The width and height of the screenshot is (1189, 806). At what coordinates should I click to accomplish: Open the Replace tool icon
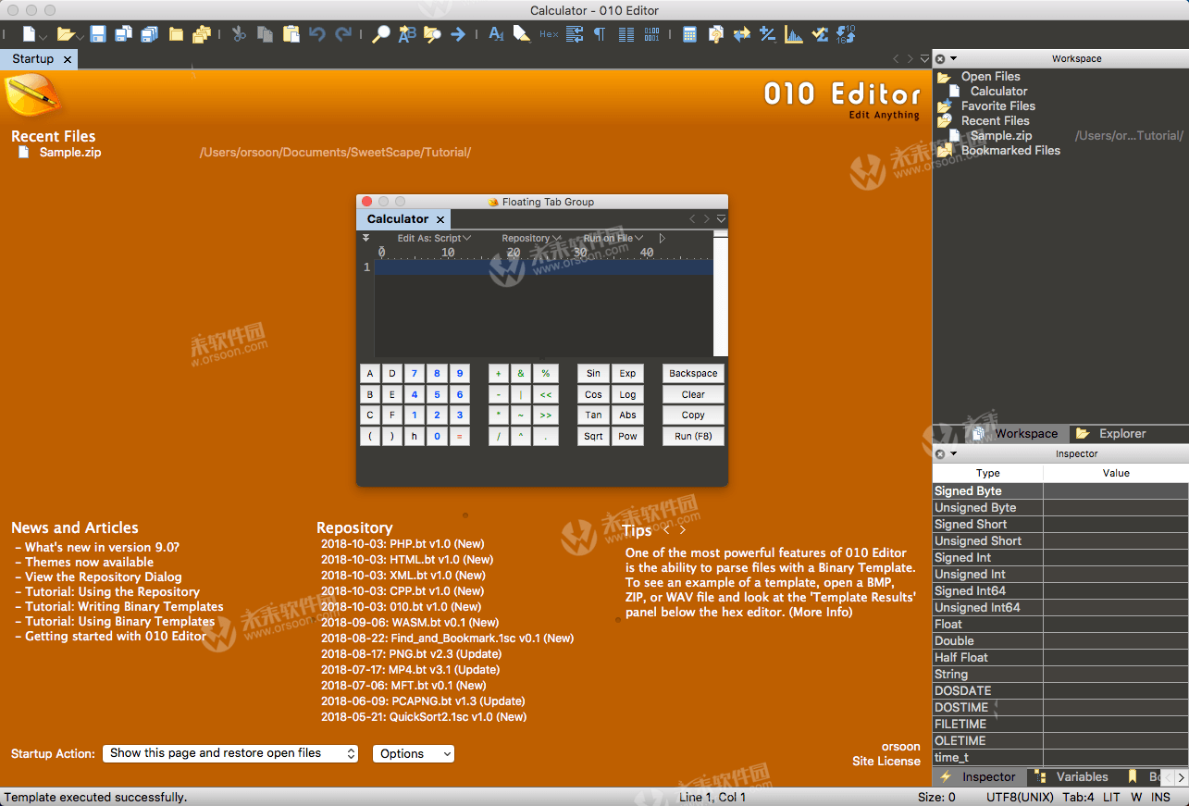406,34
